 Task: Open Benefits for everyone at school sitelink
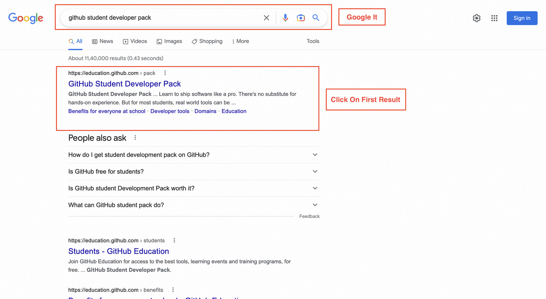coord(107,111)
